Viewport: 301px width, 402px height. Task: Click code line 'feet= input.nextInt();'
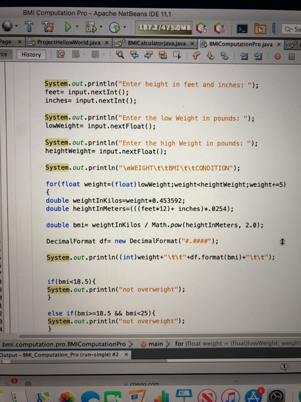coord(87,92)
